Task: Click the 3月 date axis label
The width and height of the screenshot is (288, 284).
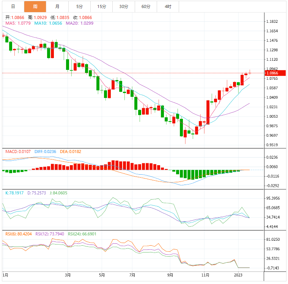Action: [68, 275]
